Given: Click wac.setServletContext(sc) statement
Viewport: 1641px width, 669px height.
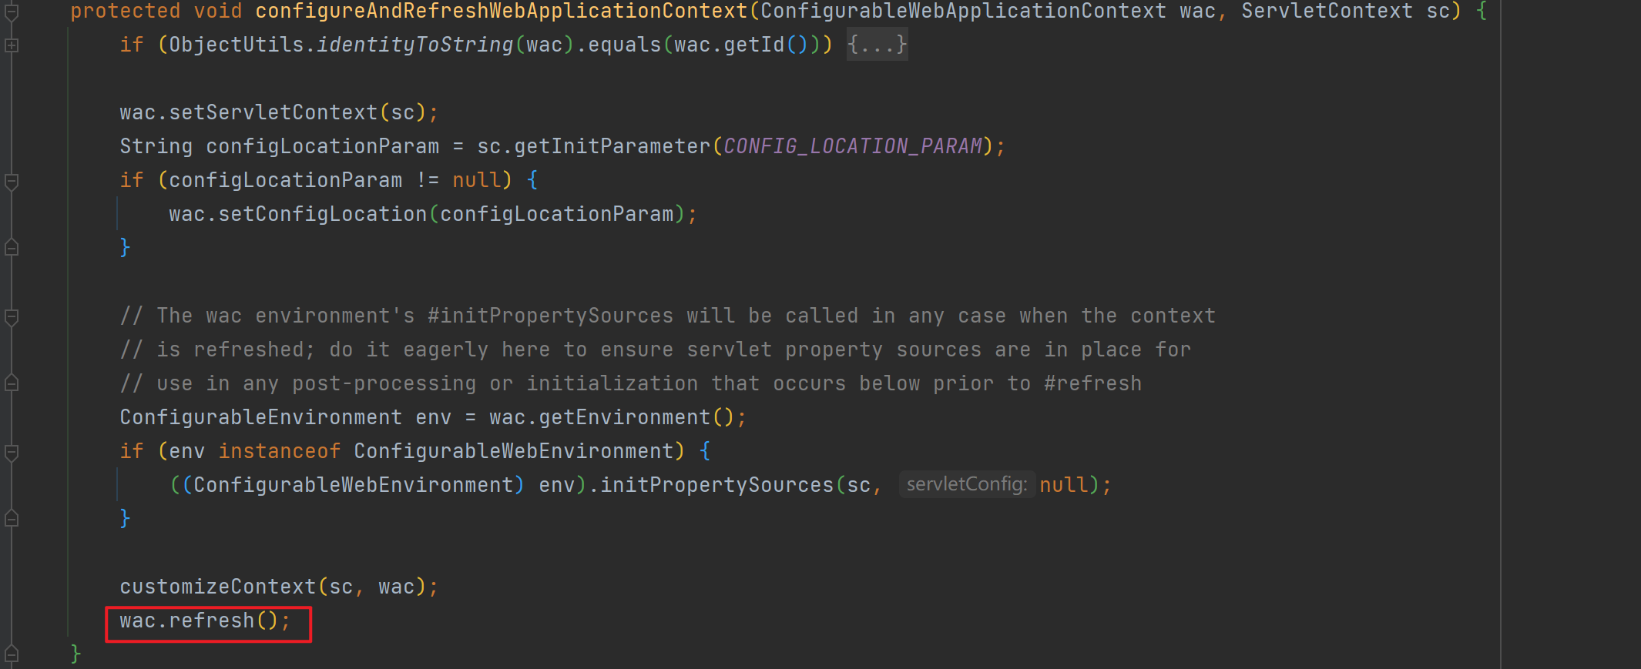Looking at the screenshot, I should [x=279, y=112].
